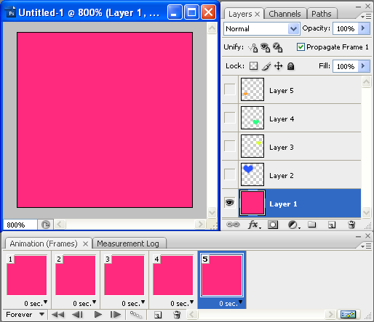Screen dimensions: 374x322
Task: Convert to timeline animation button
Action: [349, 315]
